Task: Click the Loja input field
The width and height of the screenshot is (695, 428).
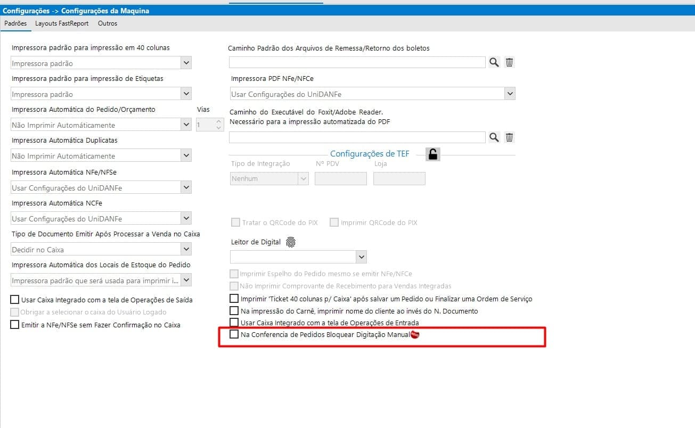Action: click(399, 178)
